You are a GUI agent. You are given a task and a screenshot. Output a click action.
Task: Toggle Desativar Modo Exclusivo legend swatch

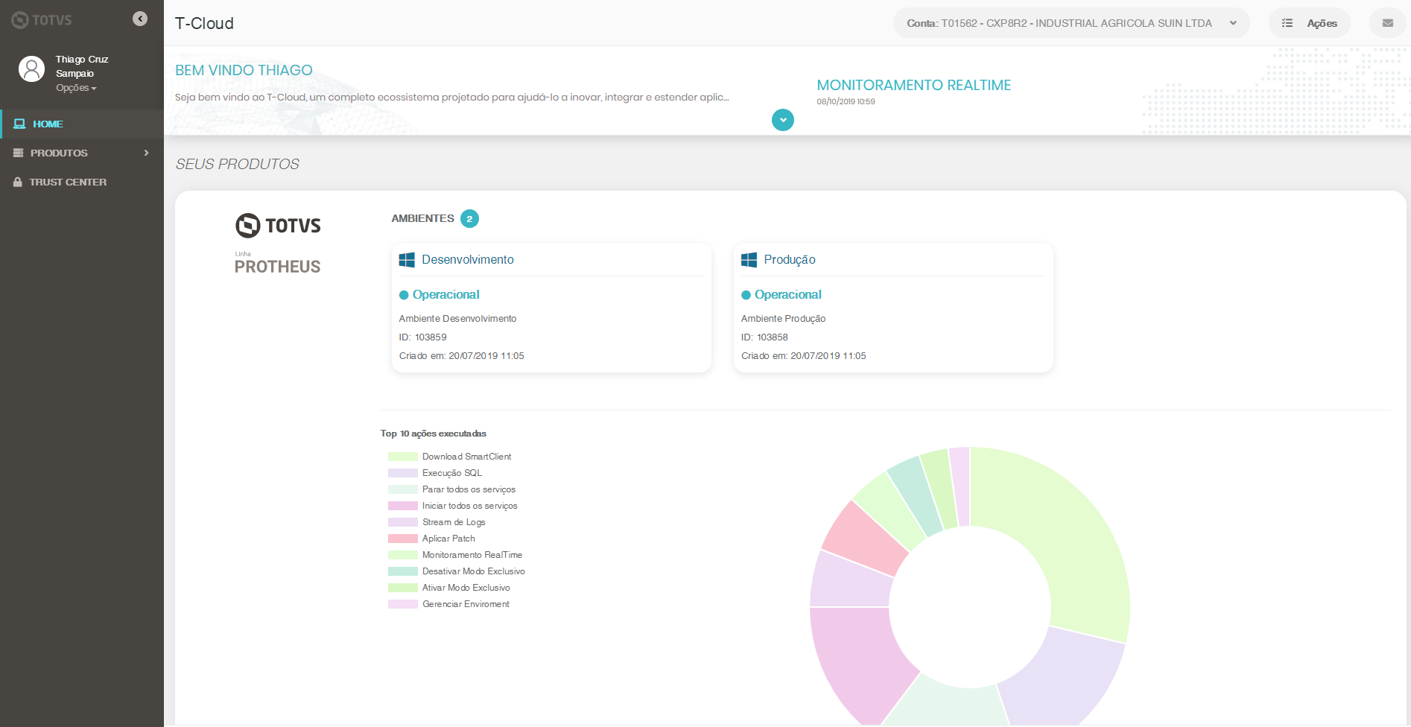click(x=403, y=571)
